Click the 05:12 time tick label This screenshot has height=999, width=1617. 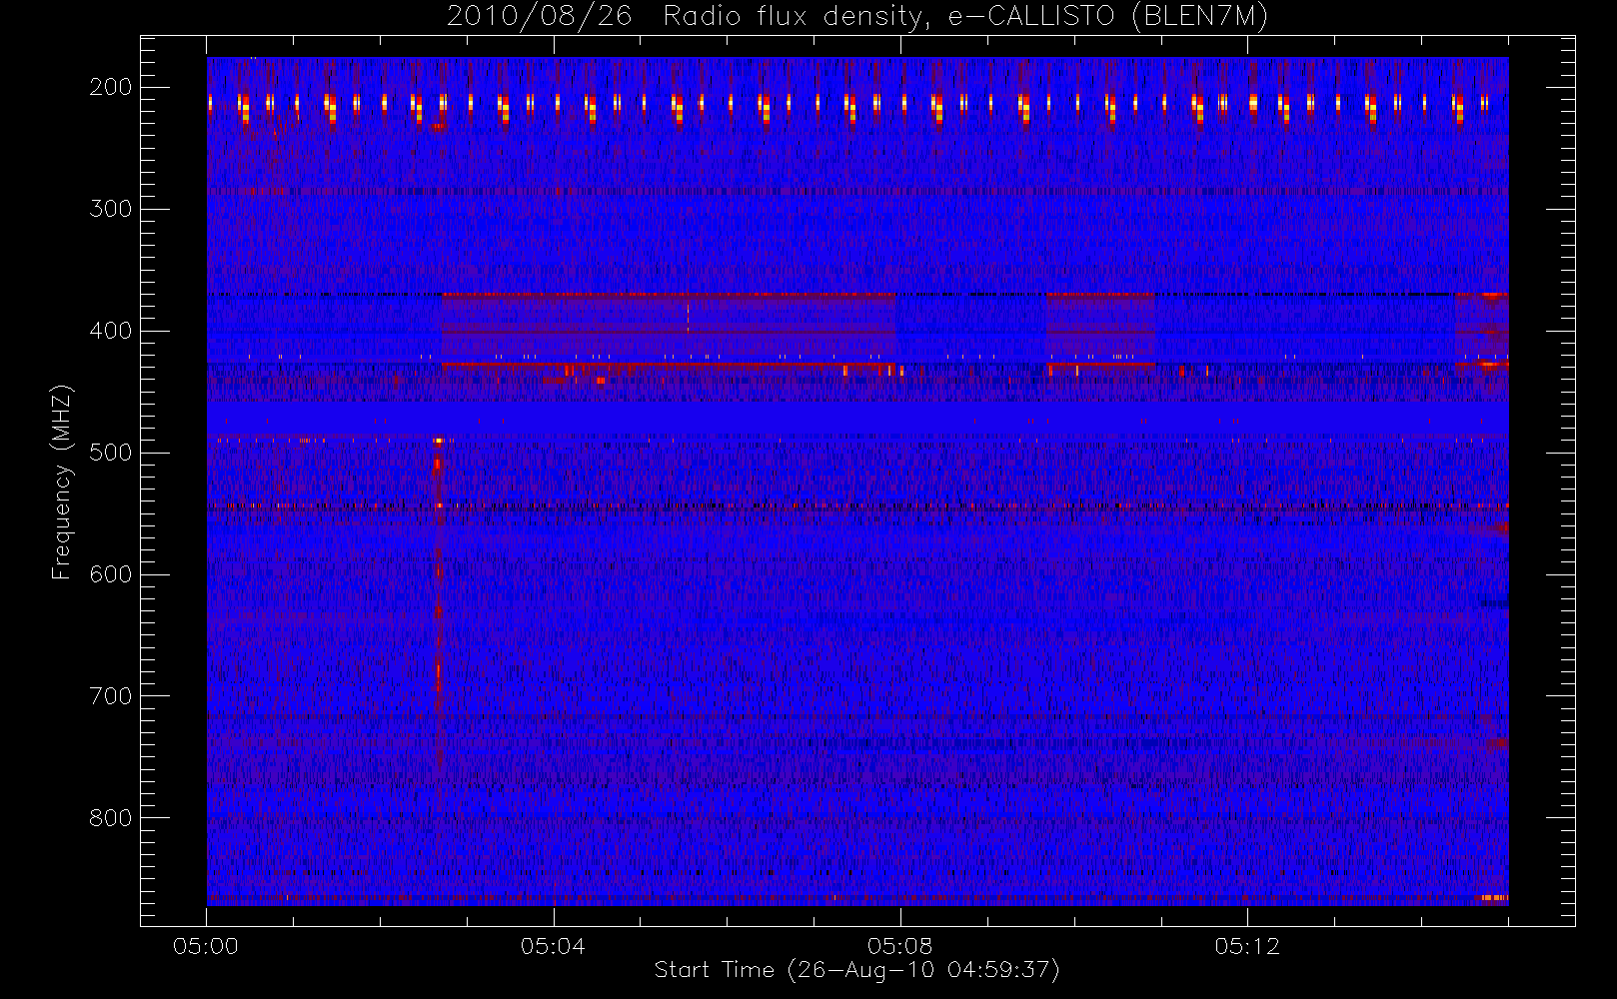coord(1247,946)
